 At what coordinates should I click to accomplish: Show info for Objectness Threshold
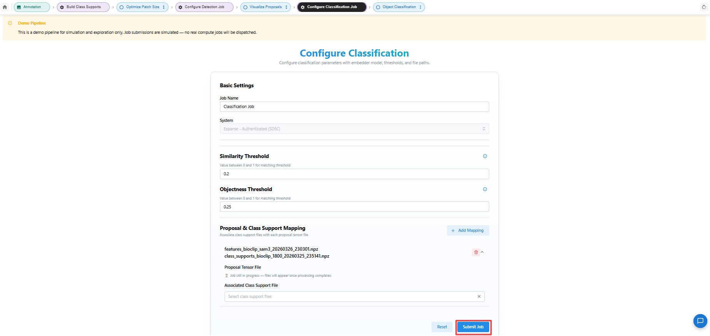click(x=485, y=189)
